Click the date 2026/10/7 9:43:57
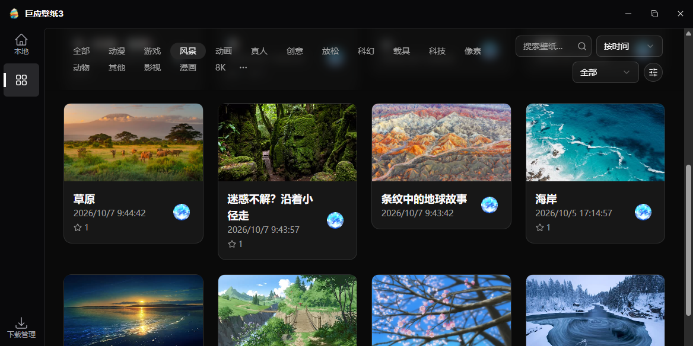This screenshot has width=693, height=346. click(263, 230)
